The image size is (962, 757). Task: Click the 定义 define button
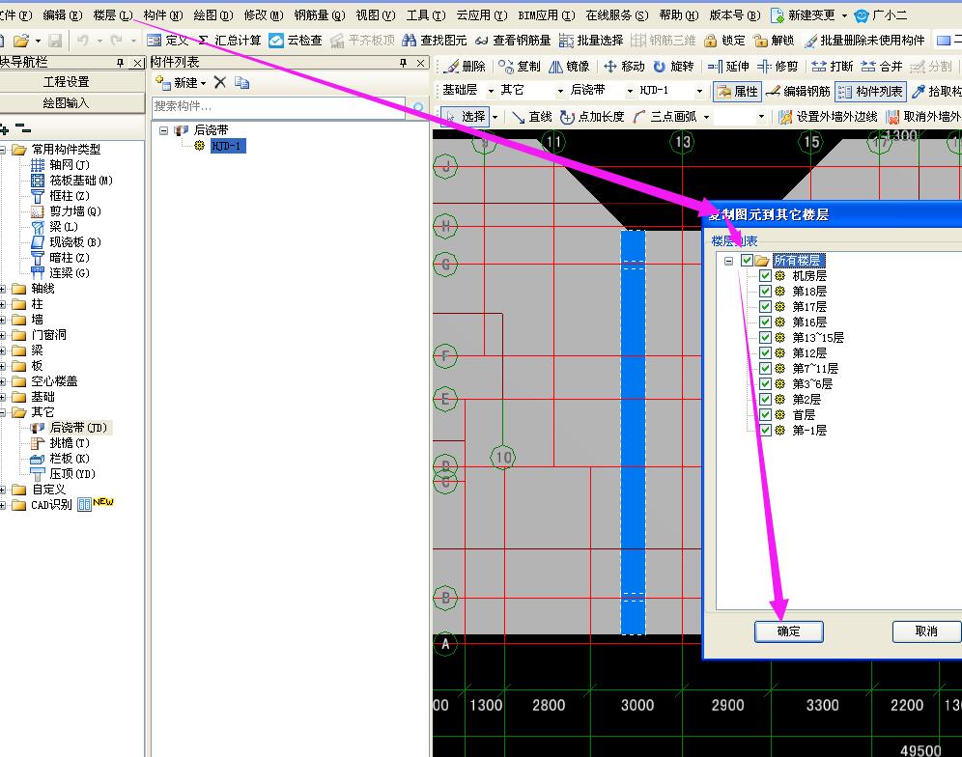167,41
